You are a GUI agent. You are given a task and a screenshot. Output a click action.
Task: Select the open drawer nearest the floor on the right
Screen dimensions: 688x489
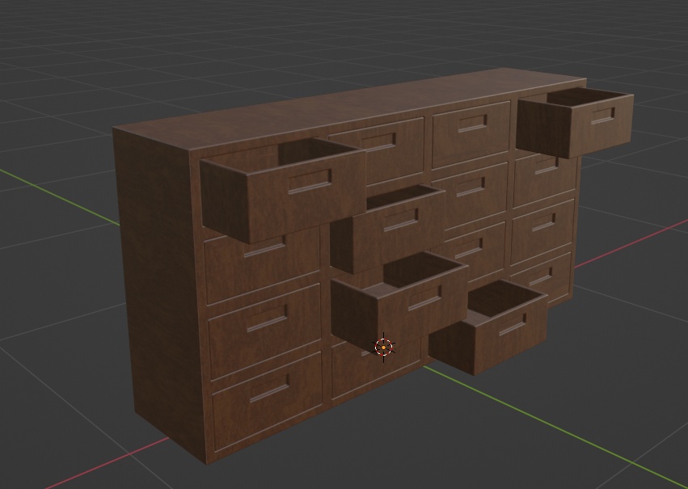click(x=488, y=327)
